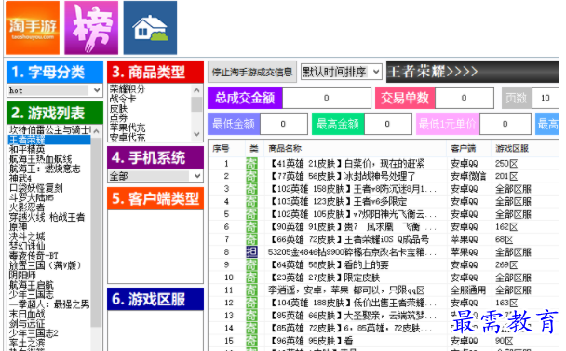The image size is (566, 351).
Task: Select 点券 in product type list
Action: pyautogui.click(x=118, y=117)
